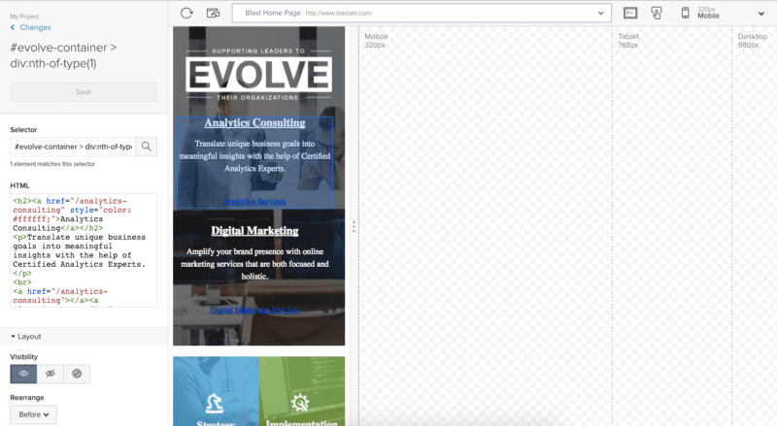Screen dimensions: 777x426
Task: Reload the page preview with refresh icon
Action: 186,13
